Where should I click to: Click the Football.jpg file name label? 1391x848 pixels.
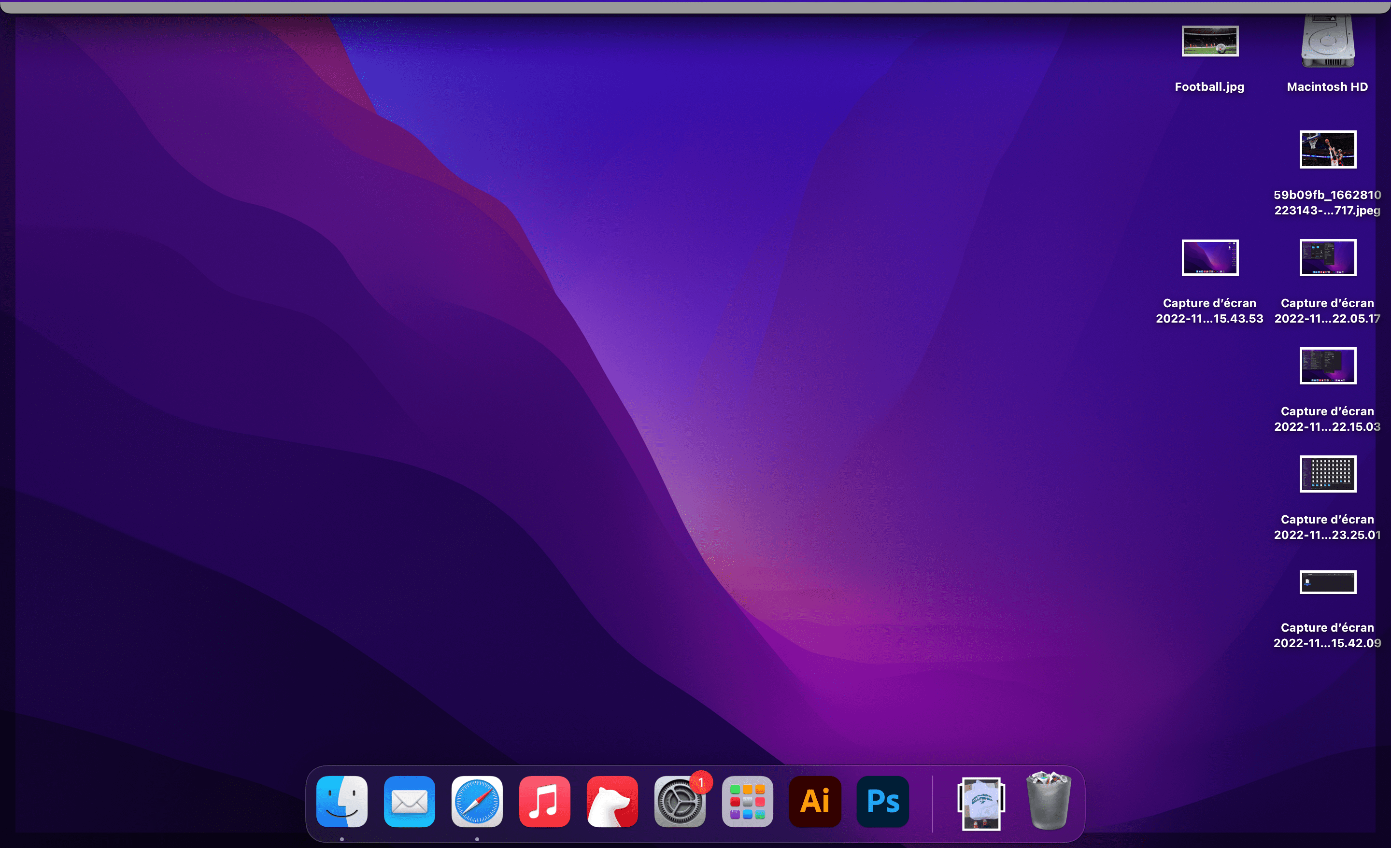tap(1209, 87)
